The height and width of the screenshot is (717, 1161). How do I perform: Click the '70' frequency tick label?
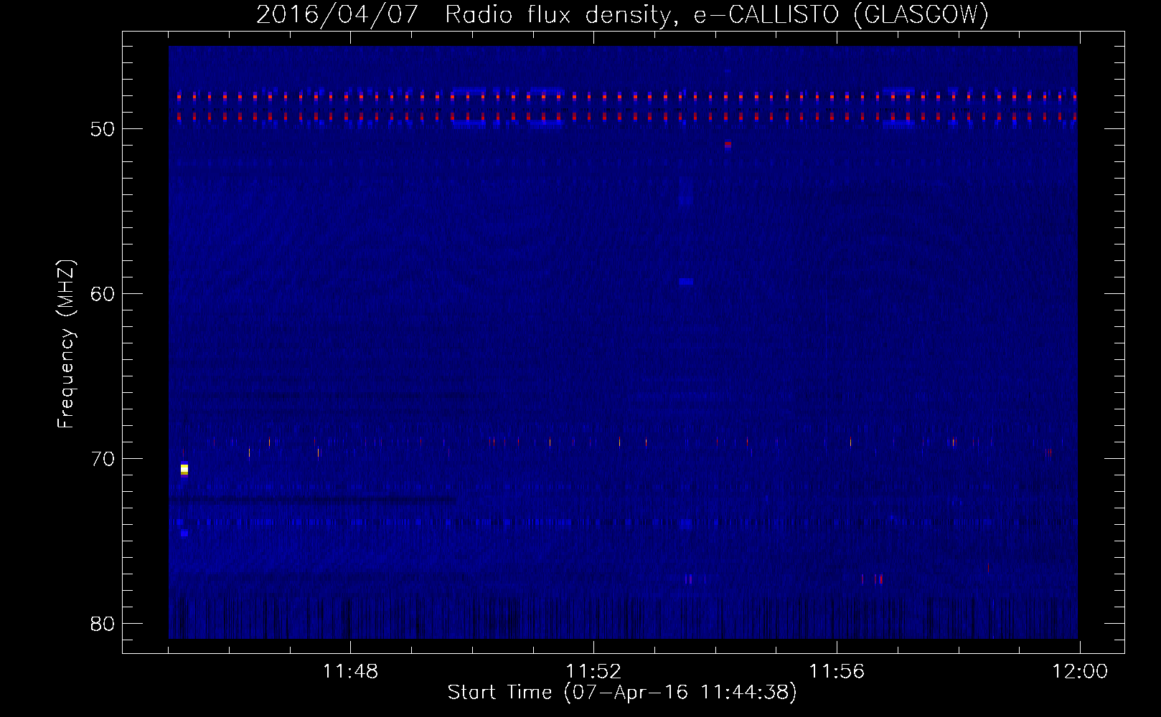pos(103,459)
